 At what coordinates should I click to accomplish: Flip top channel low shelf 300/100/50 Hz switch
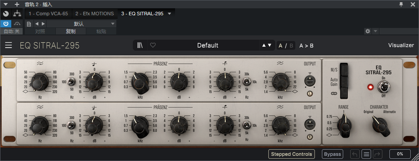(71, 82)
